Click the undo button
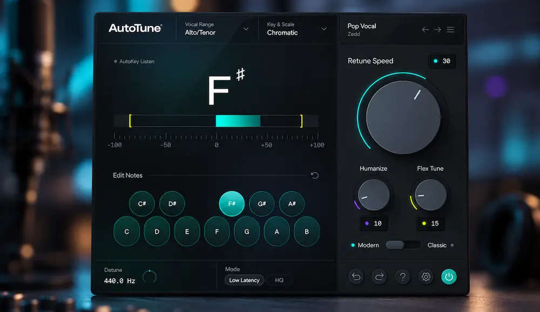 pos(356,276)
